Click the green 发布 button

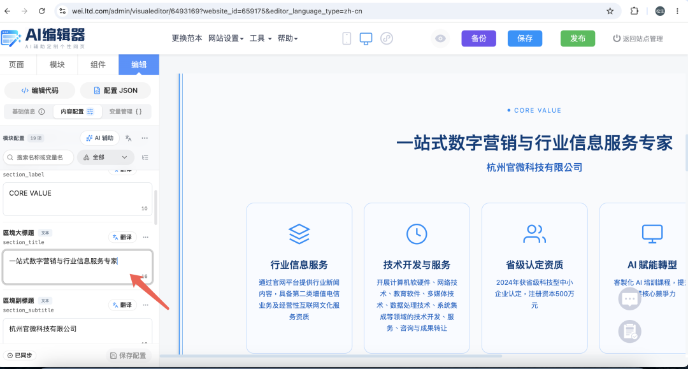(x=578, y=39)
